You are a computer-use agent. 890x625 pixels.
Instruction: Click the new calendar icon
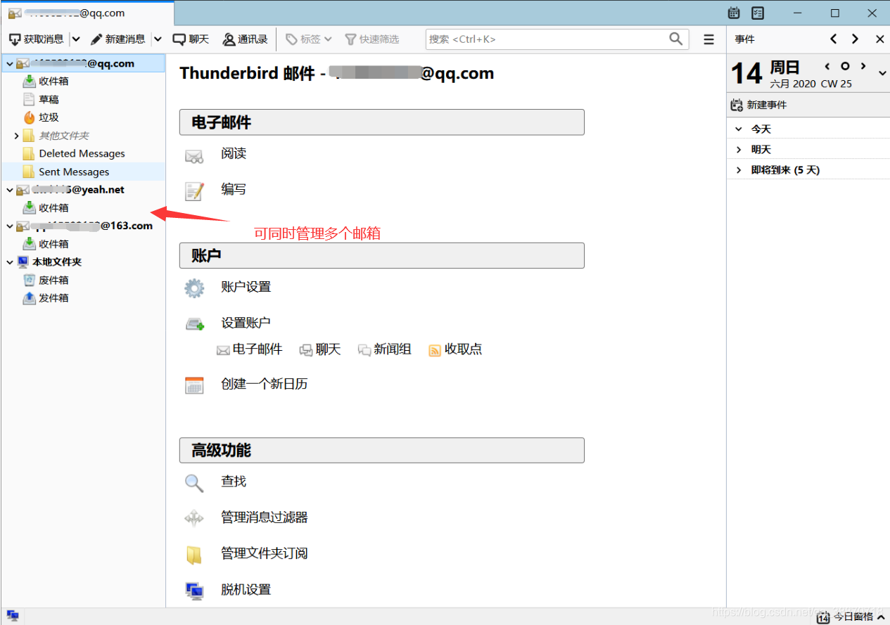(194, 385)
